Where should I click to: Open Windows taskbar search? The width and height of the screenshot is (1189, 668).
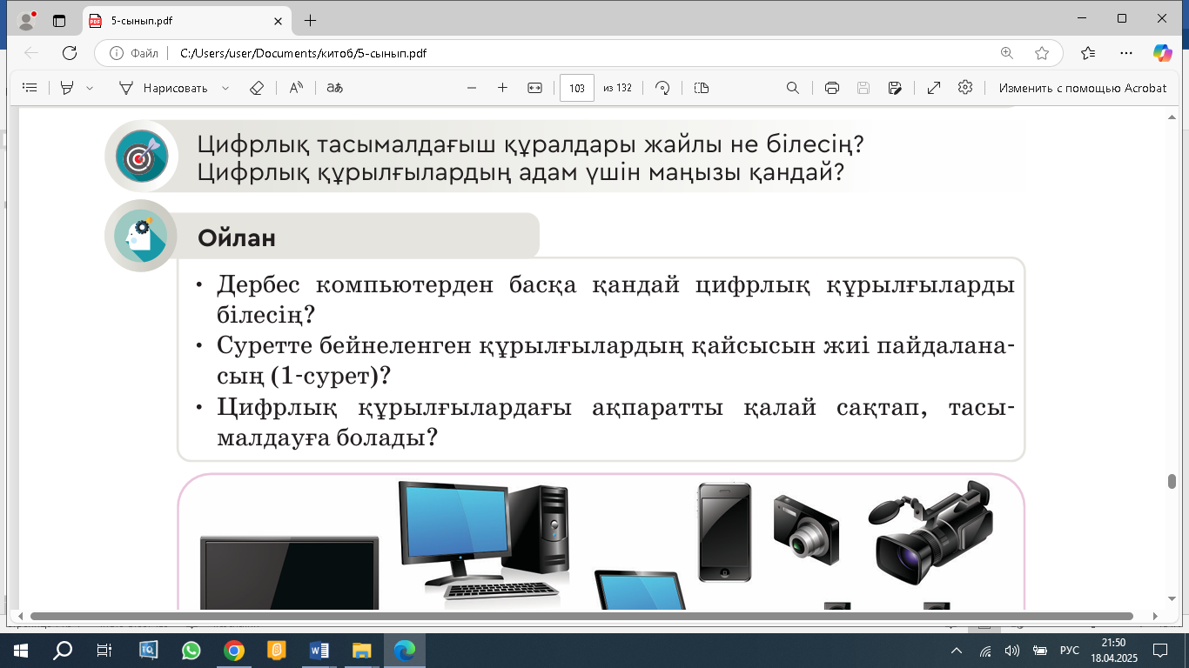[x=63, y=650]
